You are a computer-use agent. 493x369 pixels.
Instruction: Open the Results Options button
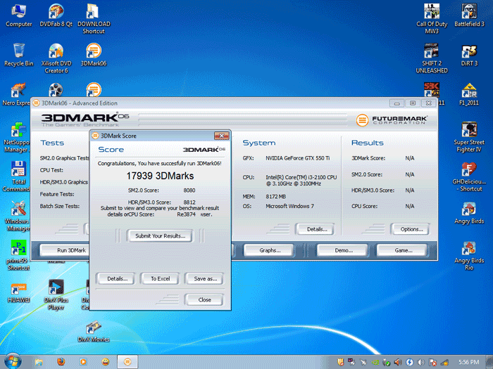coord(411,229)
